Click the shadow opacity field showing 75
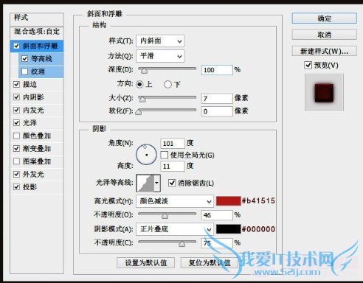Screen dimensions: 363x283 pyautogui.click(x=217, y=243)
